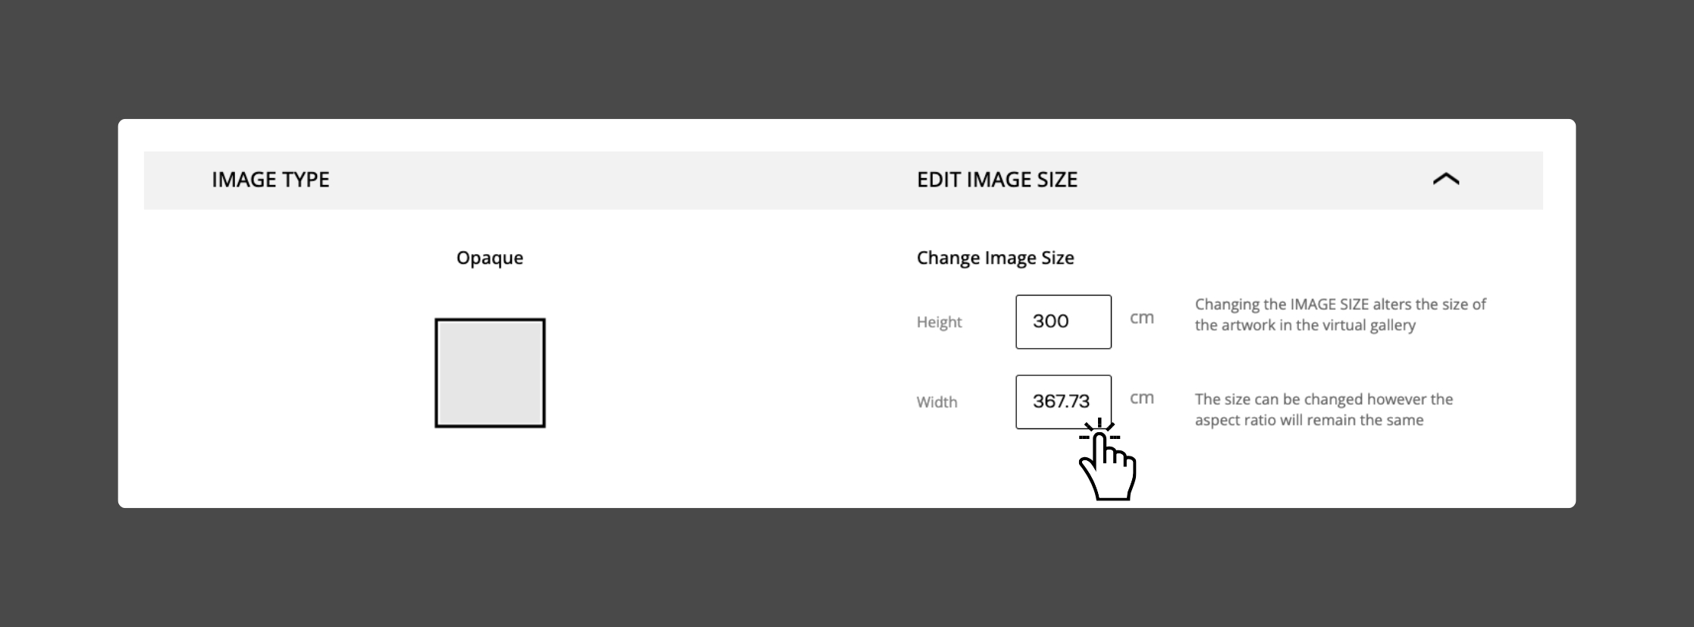Click the cm unit beside Height

point(1141,318)
